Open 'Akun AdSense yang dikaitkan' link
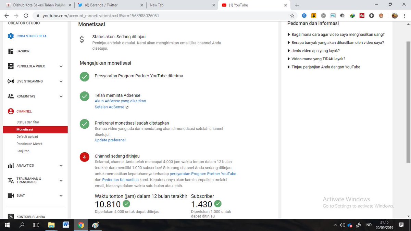 point(120,101)
